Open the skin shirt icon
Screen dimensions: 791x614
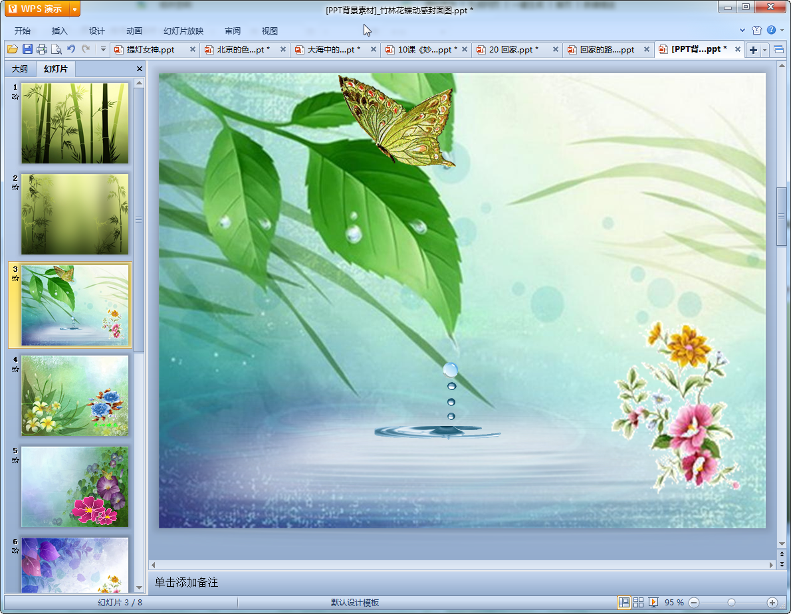[x=756, y=31]
